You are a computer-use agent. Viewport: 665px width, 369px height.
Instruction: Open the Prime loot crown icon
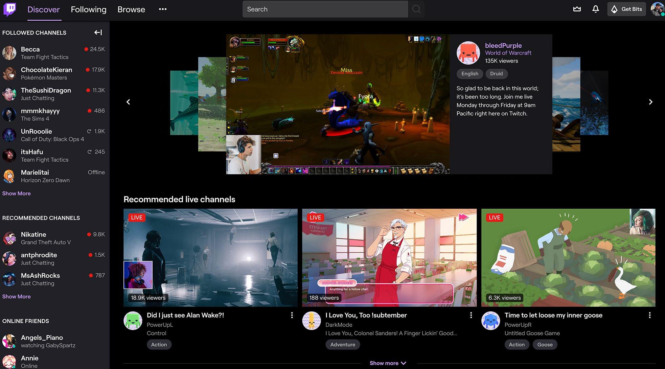pyautogui.click(x=577, y=9)
